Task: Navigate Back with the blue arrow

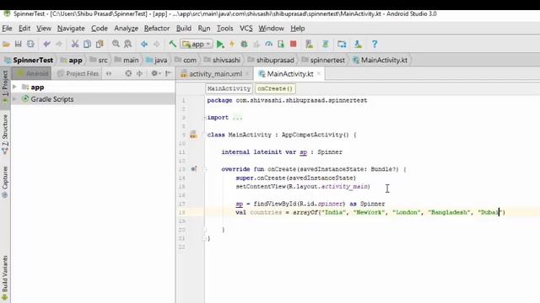Action: [144, 44]
